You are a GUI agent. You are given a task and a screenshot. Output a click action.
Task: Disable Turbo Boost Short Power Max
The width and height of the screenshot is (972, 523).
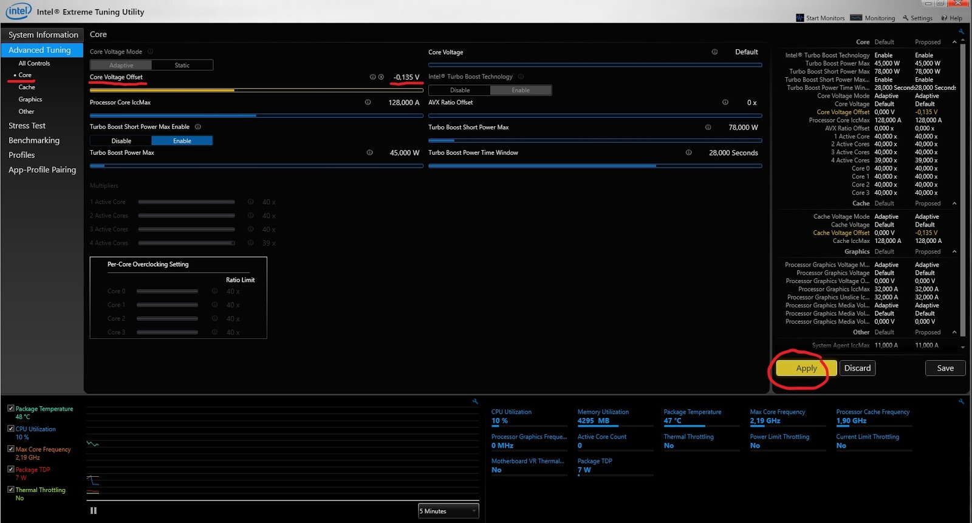coord(121,140)
